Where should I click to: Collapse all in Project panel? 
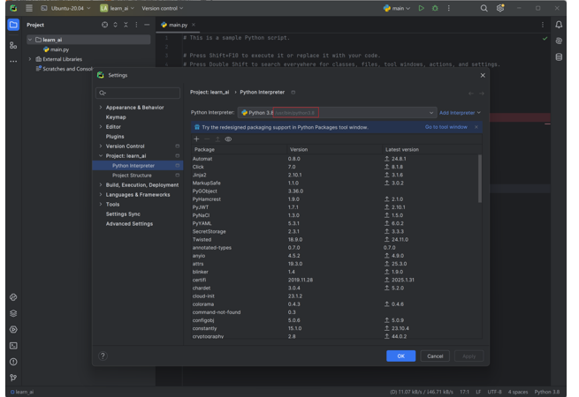pyautogui.click(x=126, y=25)
